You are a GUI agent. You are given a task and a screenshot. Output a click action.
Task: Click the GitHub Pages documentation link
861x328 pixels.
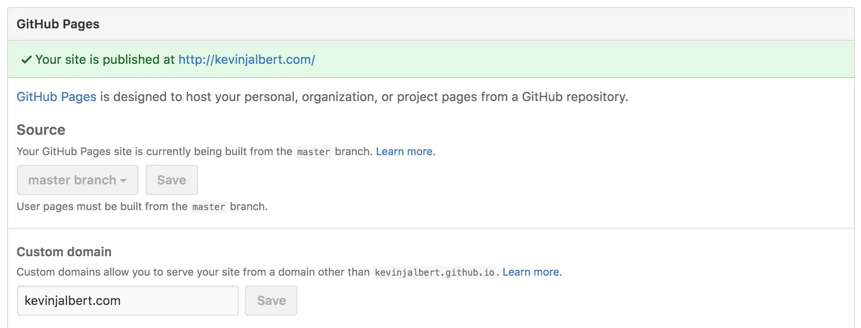tap(56, 97)
